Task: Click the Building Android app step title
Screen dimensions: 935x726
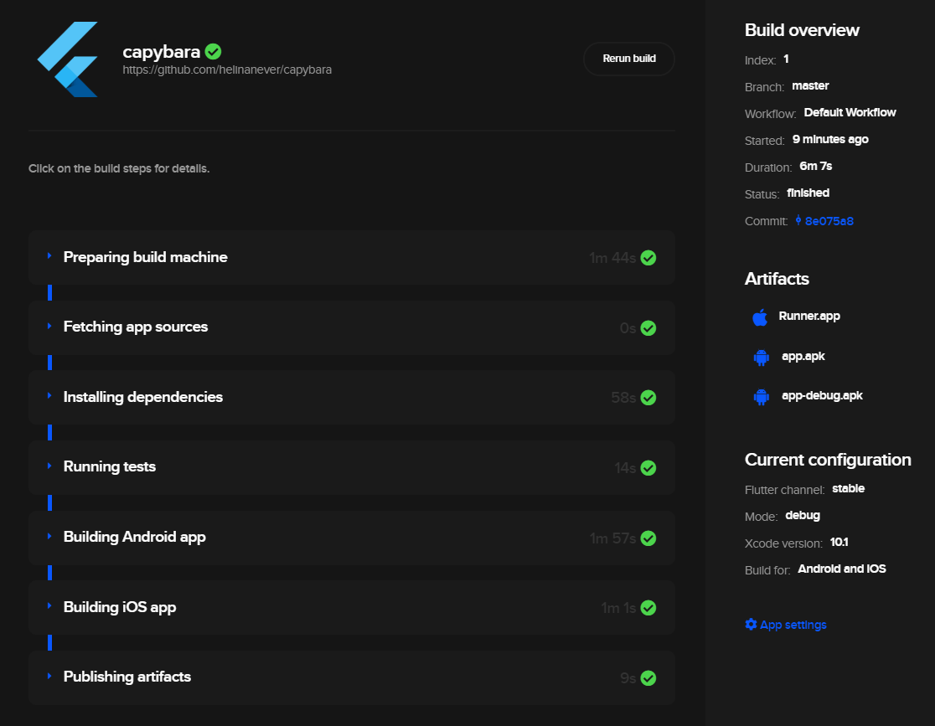Action: click(135, 537)
